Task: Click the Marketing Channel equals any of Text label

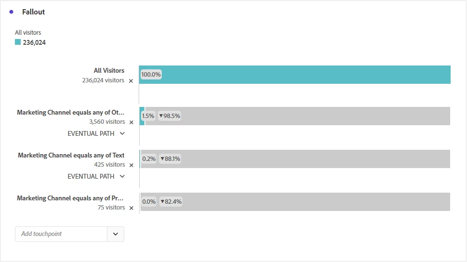Action: (71, 155)
